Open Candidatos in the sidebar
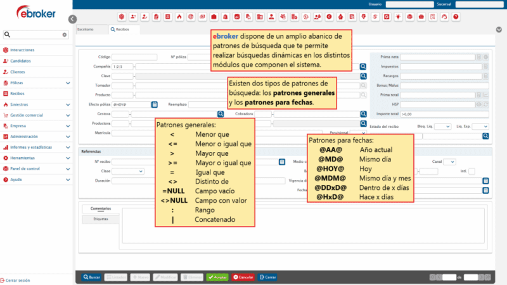The height and width of the screenshot is (285, 507). click(x=20, y=61)
